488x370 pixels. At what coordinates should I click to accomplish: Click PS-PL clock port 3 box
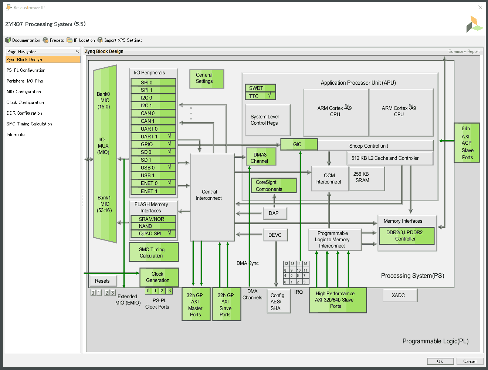[x=169, y=291]
